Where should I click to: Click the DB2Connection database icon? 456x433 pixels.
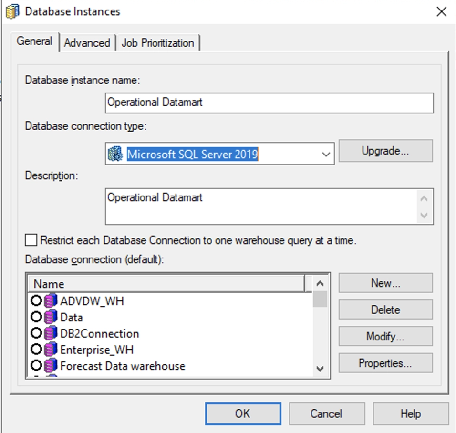point(51,334)
